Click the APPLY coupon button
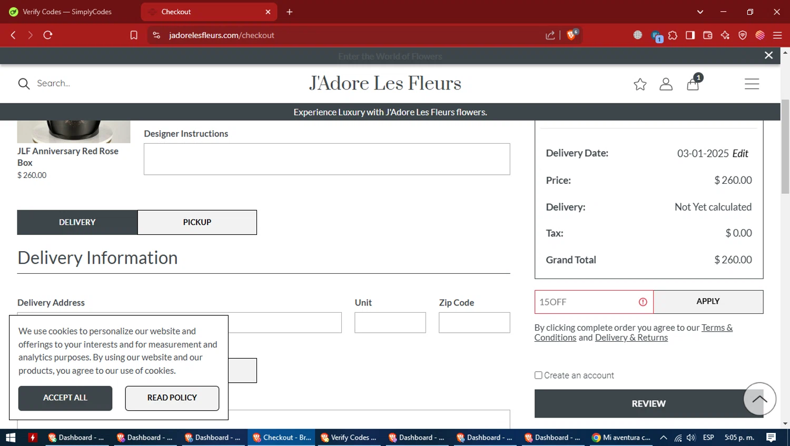This screenshot has height=446, width=790. coord(708,302)
